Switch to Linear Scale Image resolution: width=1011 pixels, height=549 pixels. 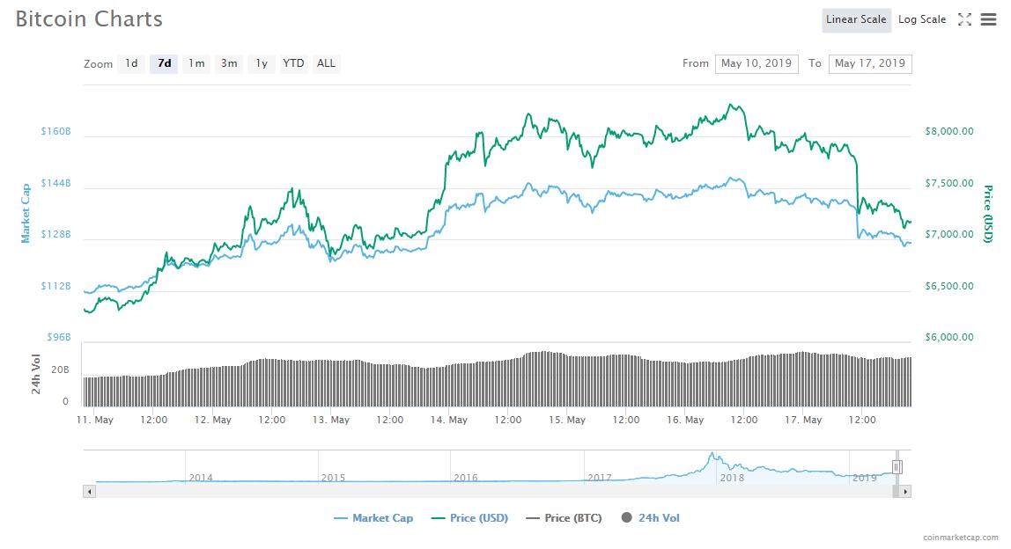click(x=855, y=19)
